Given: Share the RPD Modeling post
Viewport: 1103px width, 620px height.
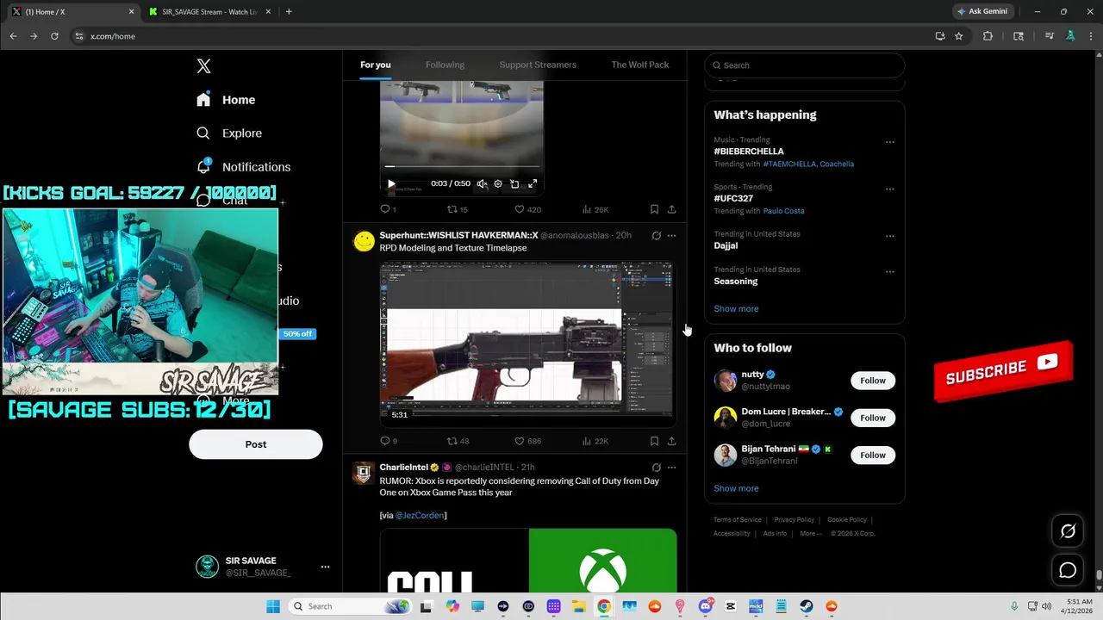Looking at the screenshot, I should click(671, 441).
